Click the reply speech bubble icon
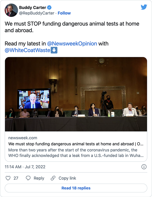152x197 pixels. (x=28, y=178)
